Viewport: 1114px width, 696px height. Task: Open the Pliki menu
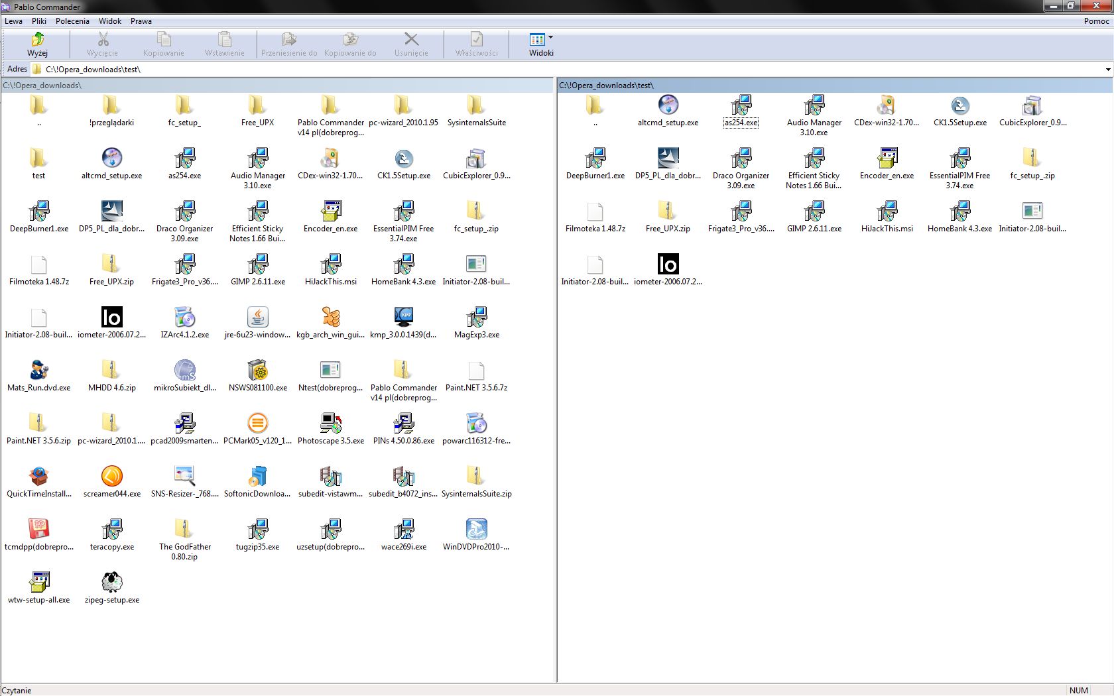click(x=39, y=21)
